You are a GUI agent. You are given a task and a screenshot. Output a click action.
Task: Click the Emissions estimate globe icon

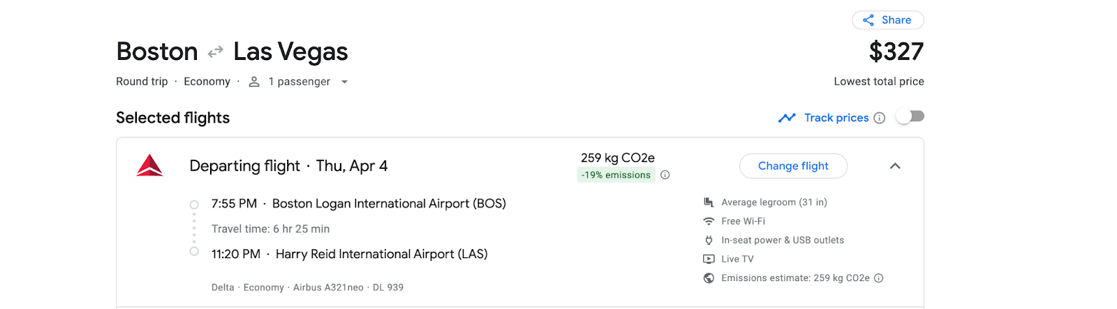coord(709,278)
